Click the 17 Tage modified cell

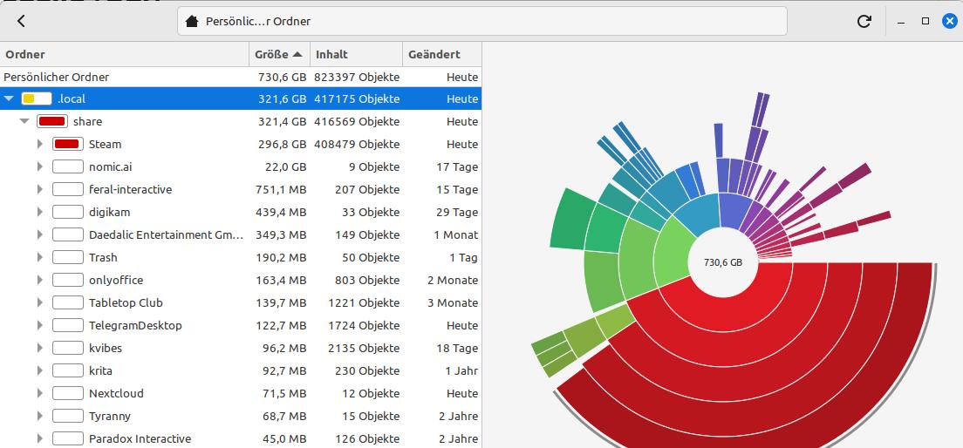(457, 167)
